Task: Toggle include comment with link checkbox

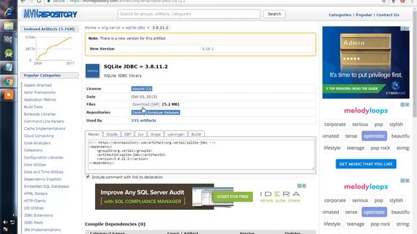Action: pyautogui.click(x=88, y=177)
